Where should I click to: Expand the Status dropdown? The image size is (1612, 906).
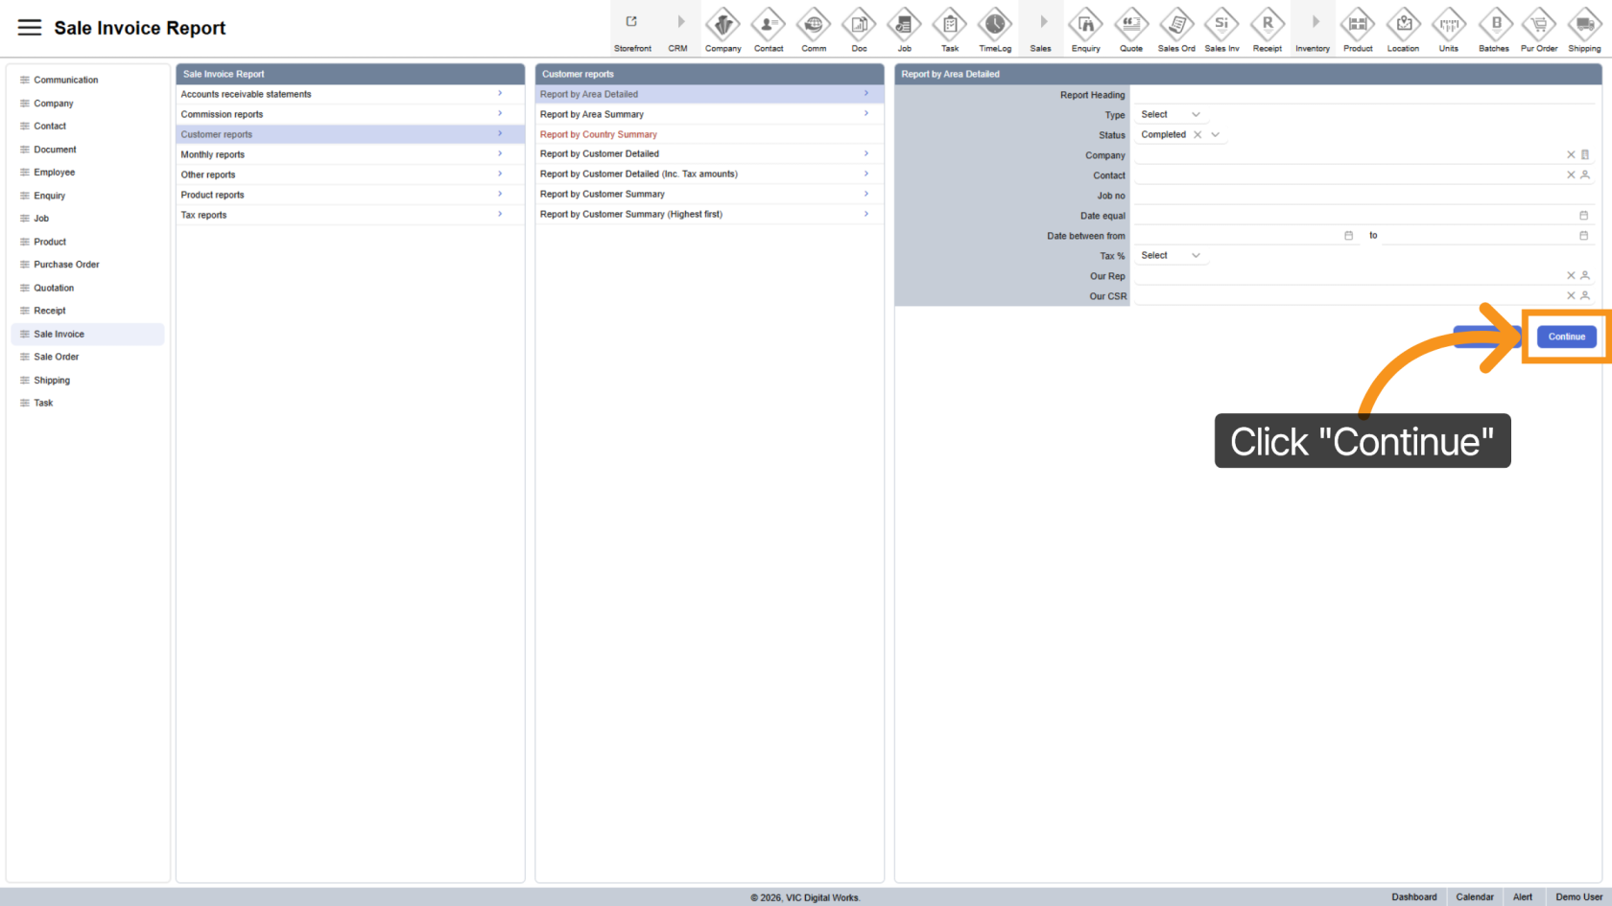[x=1215, y=135]
